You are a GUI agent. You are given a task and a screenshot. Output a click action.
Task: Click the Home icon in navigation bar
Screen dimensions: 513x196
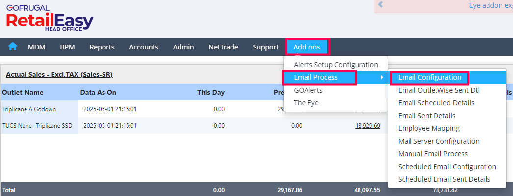pos(13,47)
